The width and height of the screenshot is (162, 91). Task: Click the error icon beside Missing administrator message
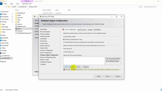click(64, 70)
